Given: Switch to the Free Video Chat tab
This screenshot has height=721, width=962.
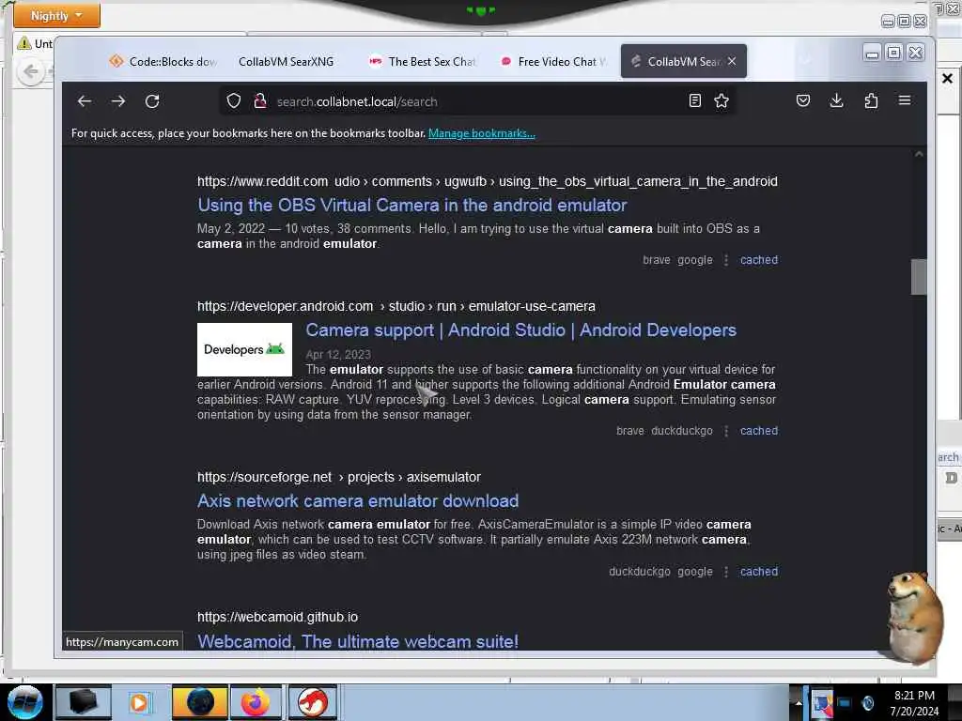Looking at the screenshot, I should [x=554, y=61].
